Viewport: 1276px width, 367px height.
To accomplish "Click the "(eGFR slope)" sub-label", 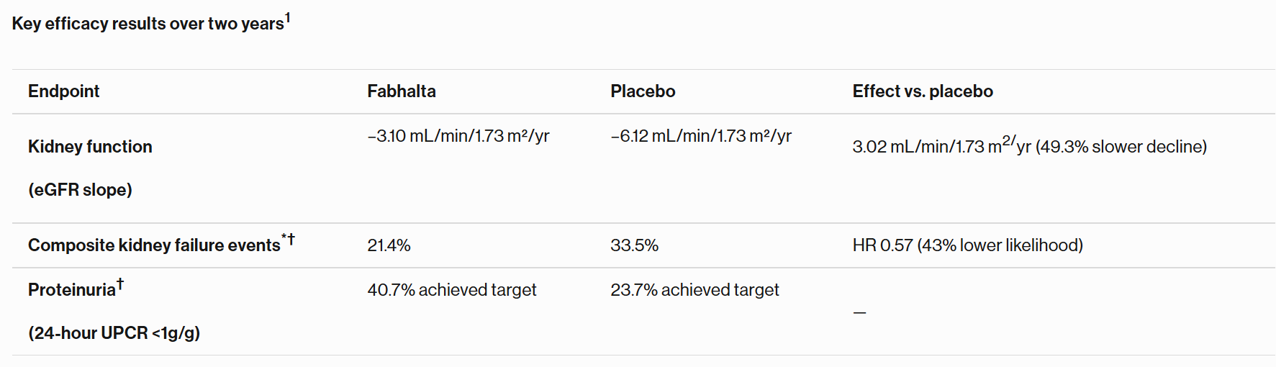I will click(80, 190).
